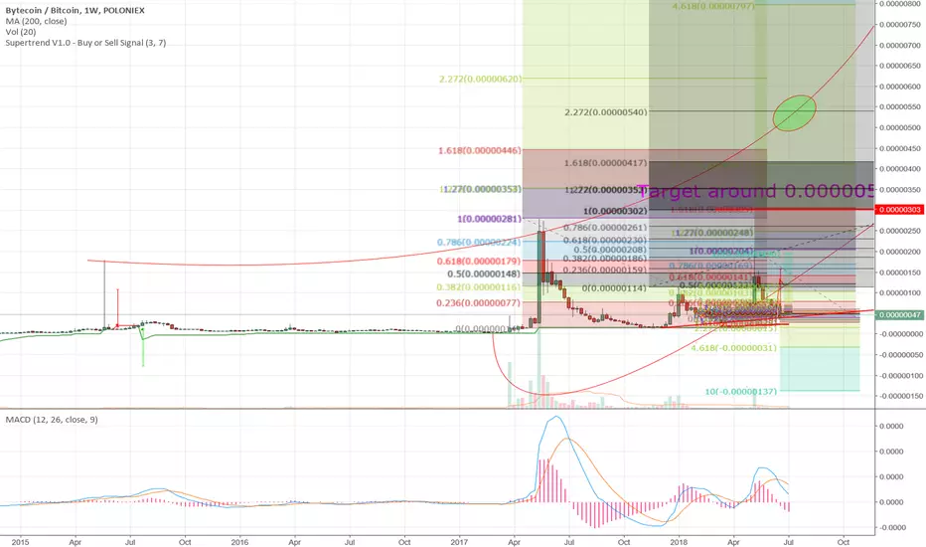Select the 1.618(0.00000417) Fibonacci label
The height and width of the screenshot is (547, 926).
point(606,163)
